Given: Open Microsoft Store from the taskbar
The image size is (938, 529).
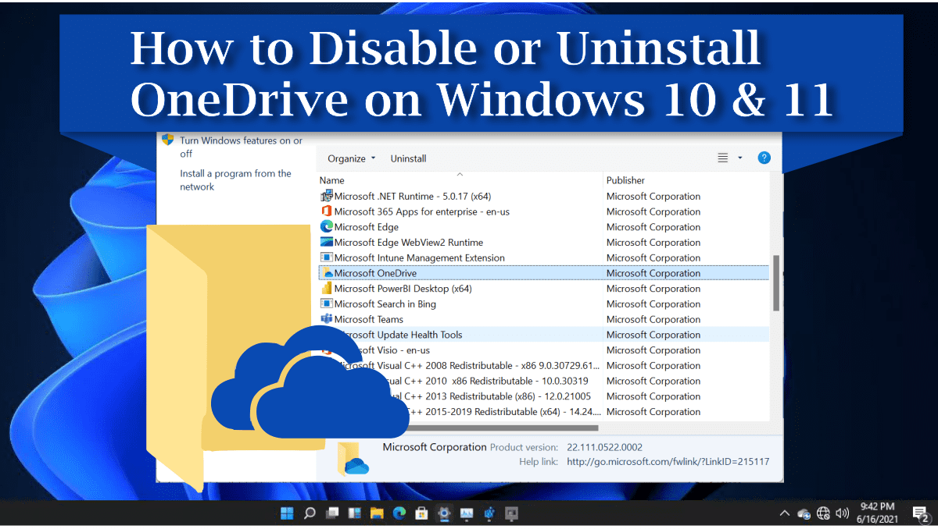Looking at the screenshot, I should click(x=421, y=513).
